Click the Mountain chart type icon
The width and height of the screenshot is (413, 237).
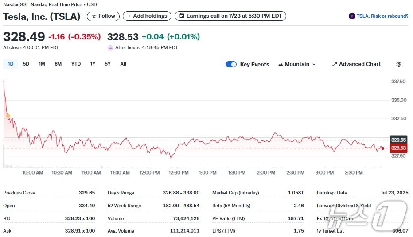coord(281,64)
